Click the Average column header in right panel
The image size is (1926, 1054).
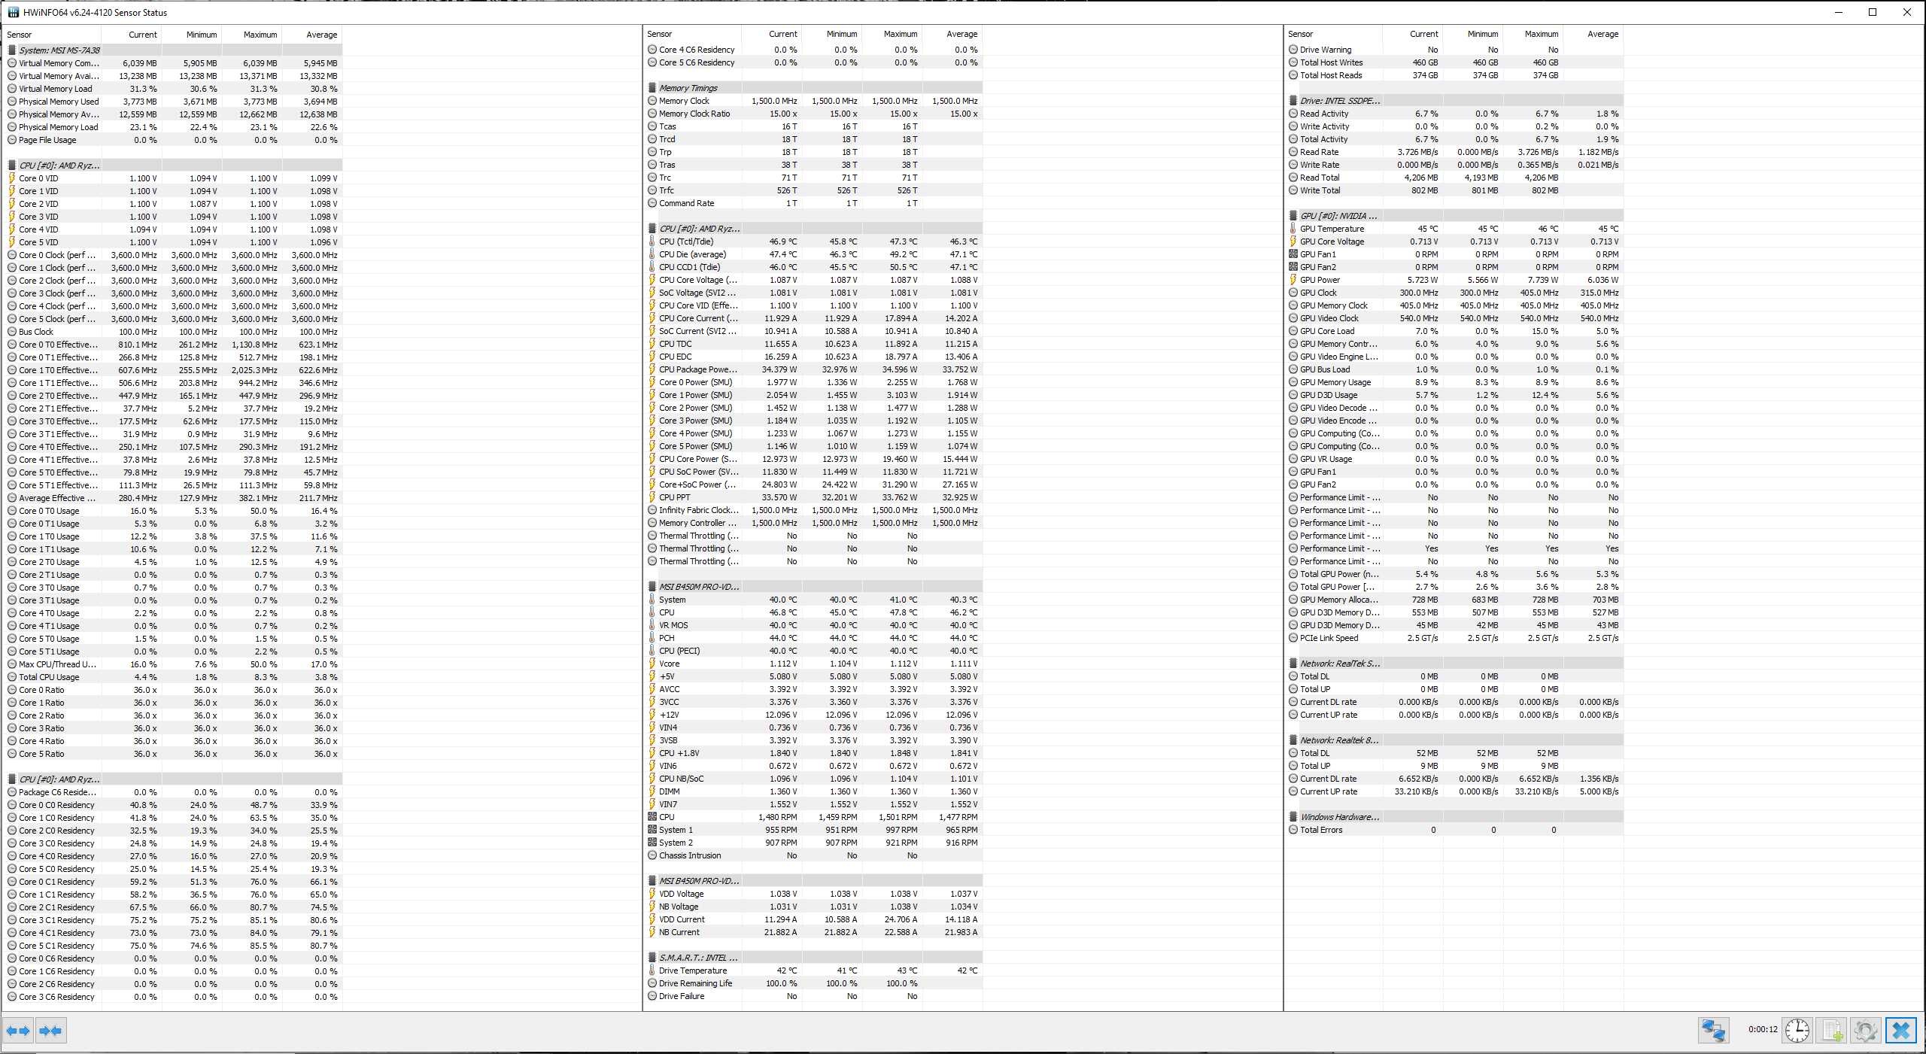(1602, 34)
